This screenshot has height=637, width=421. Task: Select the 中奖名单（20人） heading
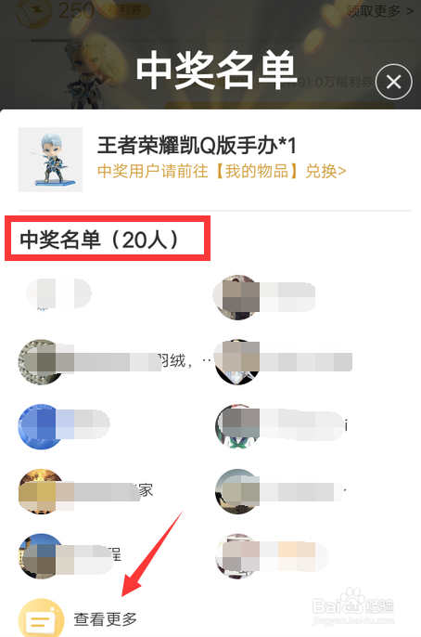coord(99,240)
